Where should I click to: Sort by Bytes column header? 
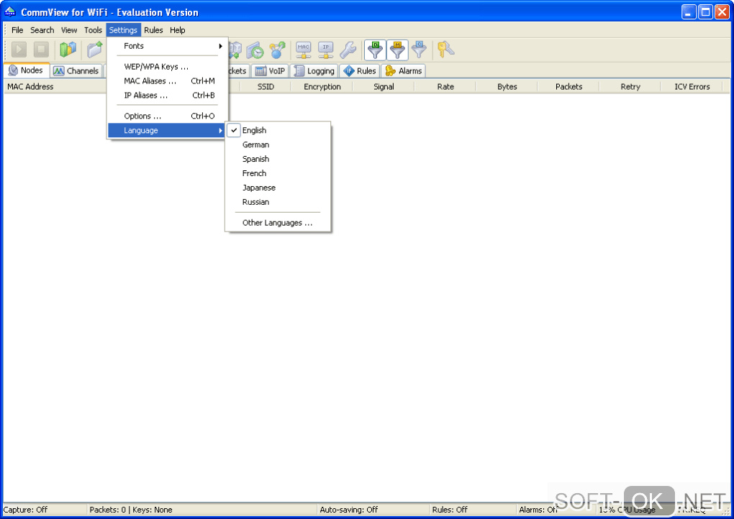click(507, 86)
